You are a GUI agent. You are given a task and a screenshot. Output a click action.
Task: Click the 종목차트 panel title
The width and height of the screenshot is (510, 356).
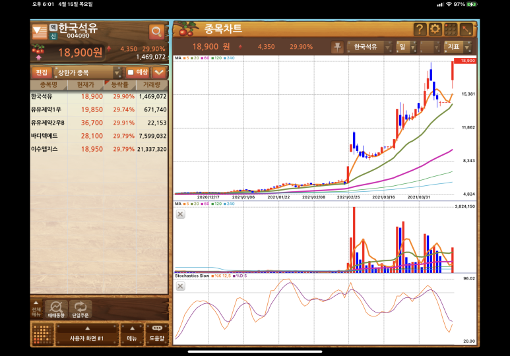(x=223, y=29)
